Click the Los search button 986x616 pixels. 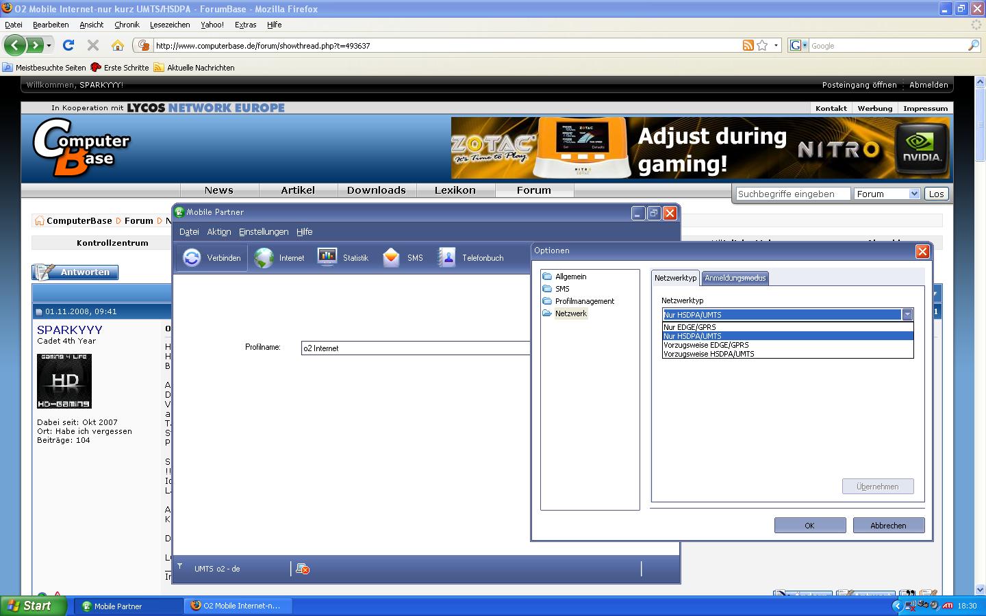[936, 194]
